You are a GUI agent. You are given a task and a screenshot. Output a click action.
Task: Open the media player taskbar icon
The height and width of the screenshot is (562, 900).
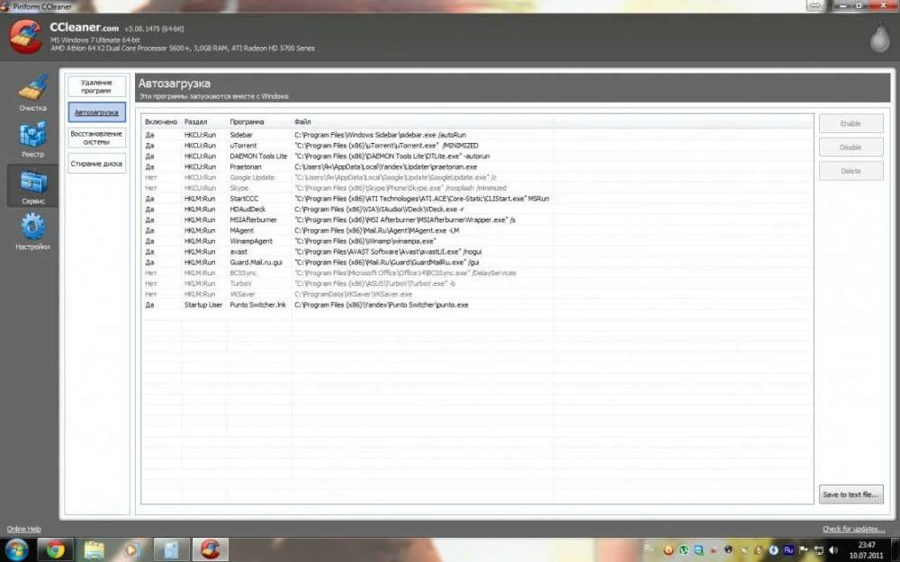(x=130, y=550)
